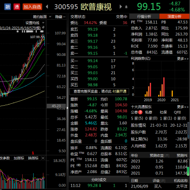Click the 分时成交 section header
Screen dimensions: 190x190
tap(99, 179)
